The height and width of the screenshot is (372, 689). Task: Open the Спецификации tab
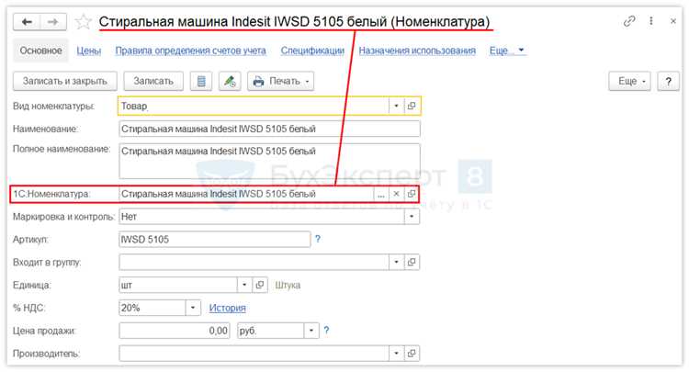point(312,51)
